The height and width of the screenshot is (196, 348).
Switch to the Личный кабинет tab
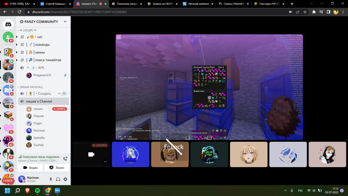(198, 4)
